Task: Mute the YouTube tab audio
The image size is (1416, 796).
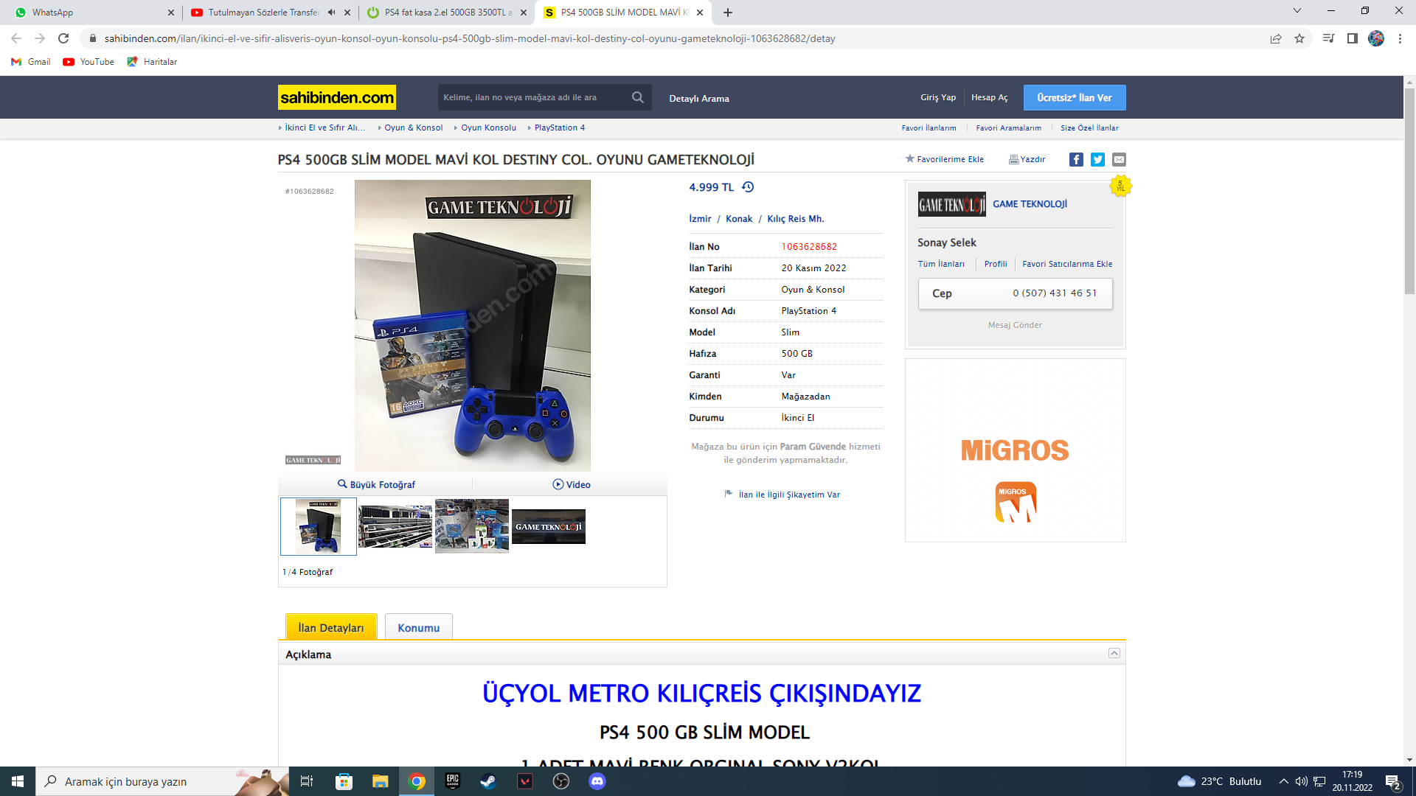Action: click(x=331, y=13)
